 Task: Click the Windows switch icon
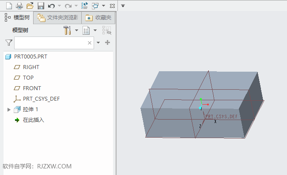point(95,6)
